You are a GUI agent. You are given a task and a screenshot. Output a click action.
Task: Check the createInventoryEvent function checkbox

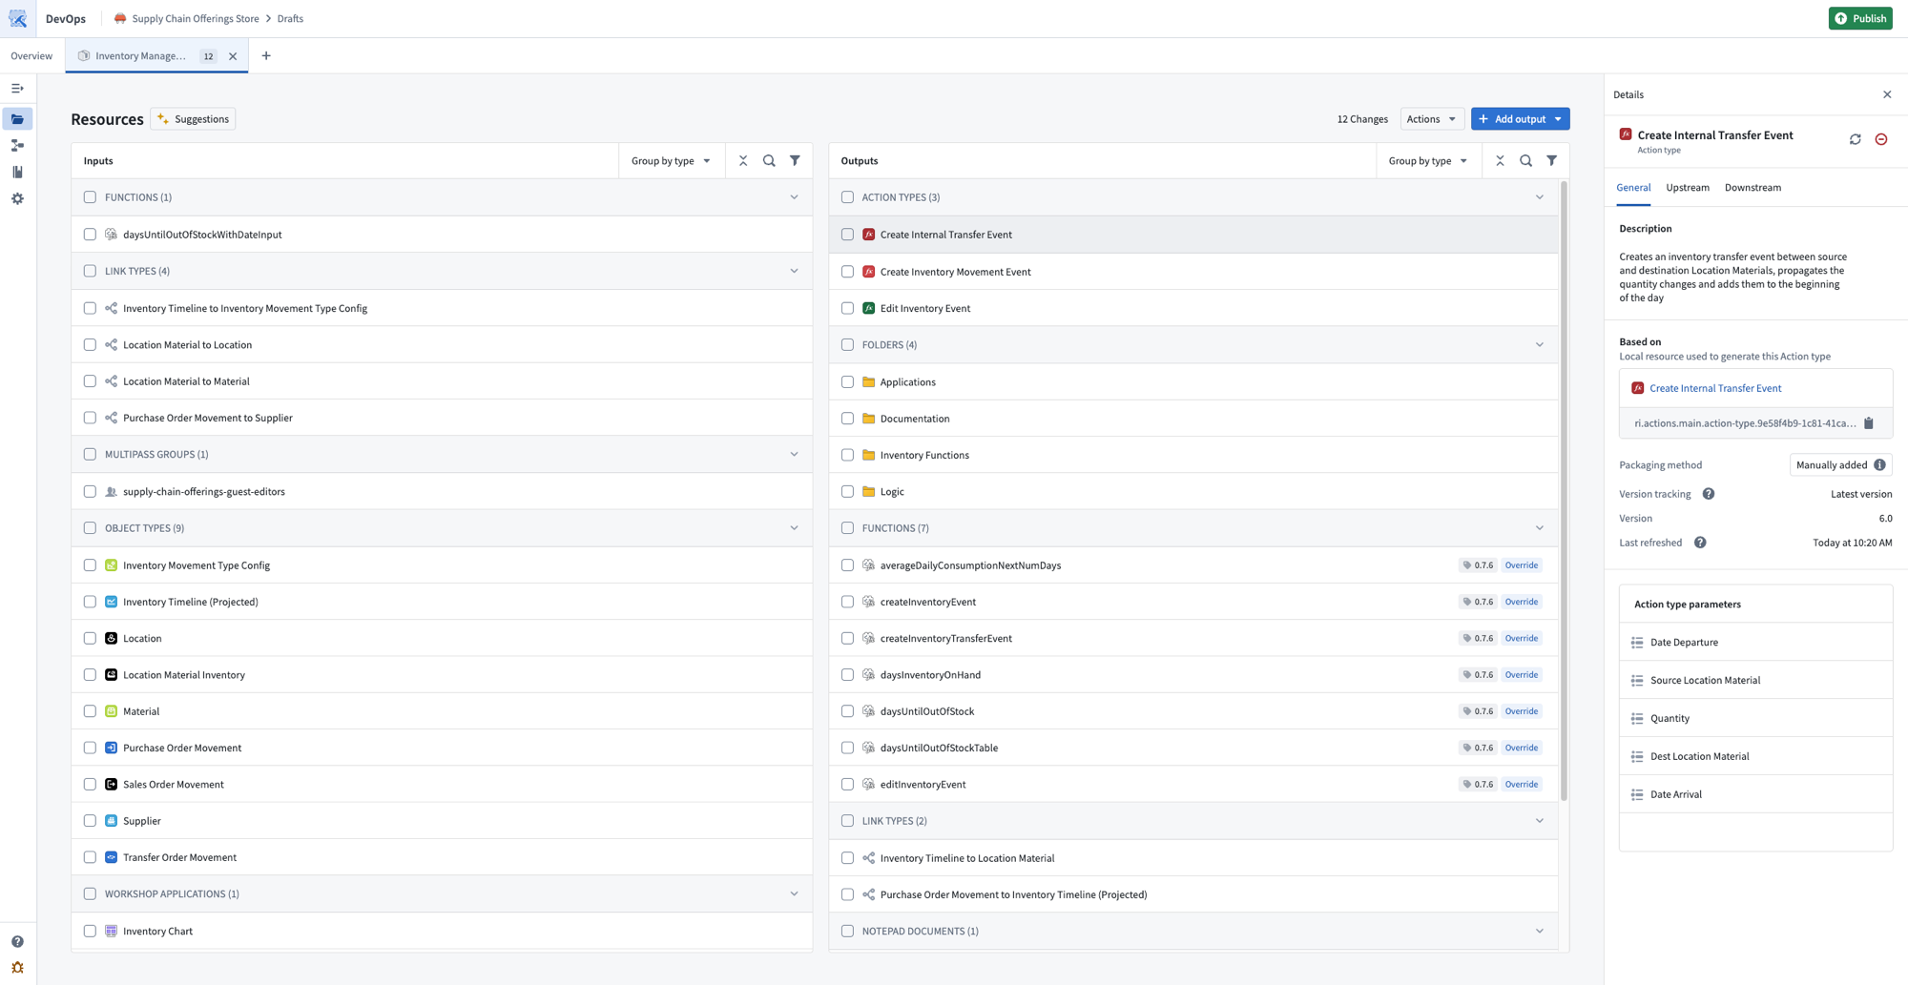point(847,602)
